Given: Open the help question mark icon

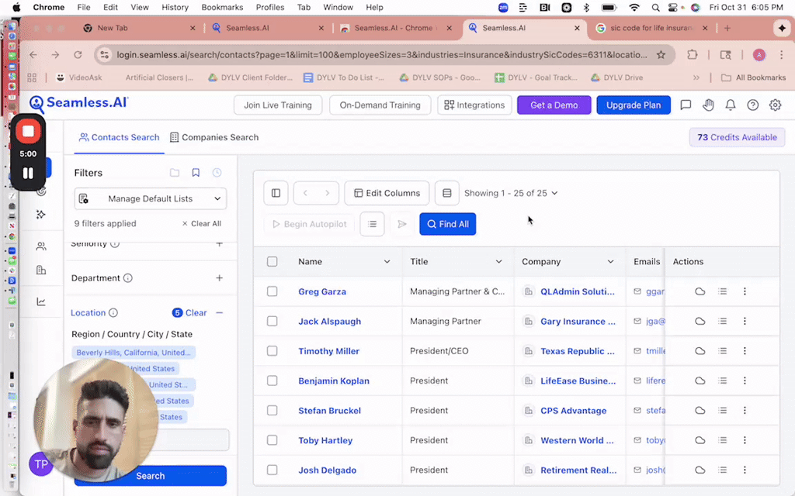Looking at the screenshot, I should (753, 105).
